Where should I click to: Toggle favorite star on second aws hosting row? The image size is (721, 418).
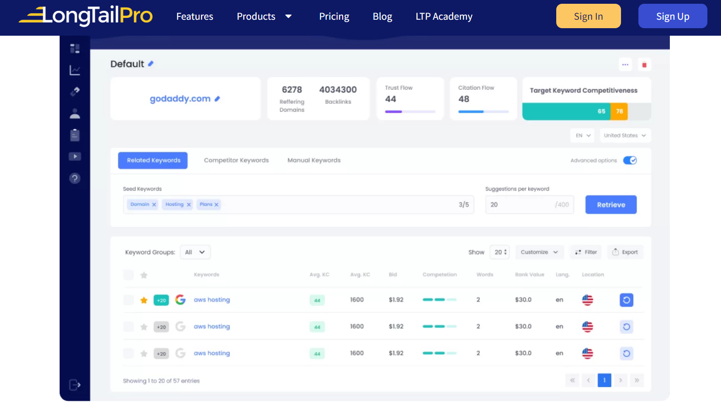click(144, 327)
